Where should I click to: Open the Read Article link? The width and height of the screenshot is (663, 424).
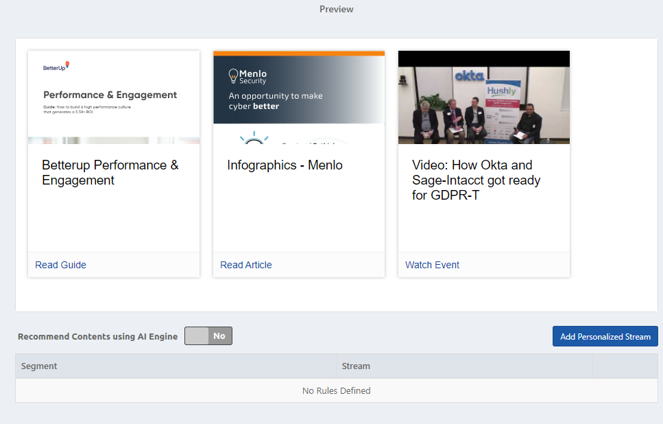click(245, 265)
